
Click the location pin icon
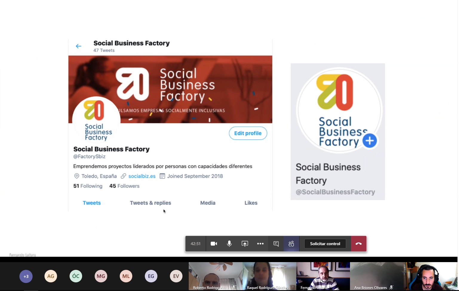pyautogui.click(x=76, y=176)
